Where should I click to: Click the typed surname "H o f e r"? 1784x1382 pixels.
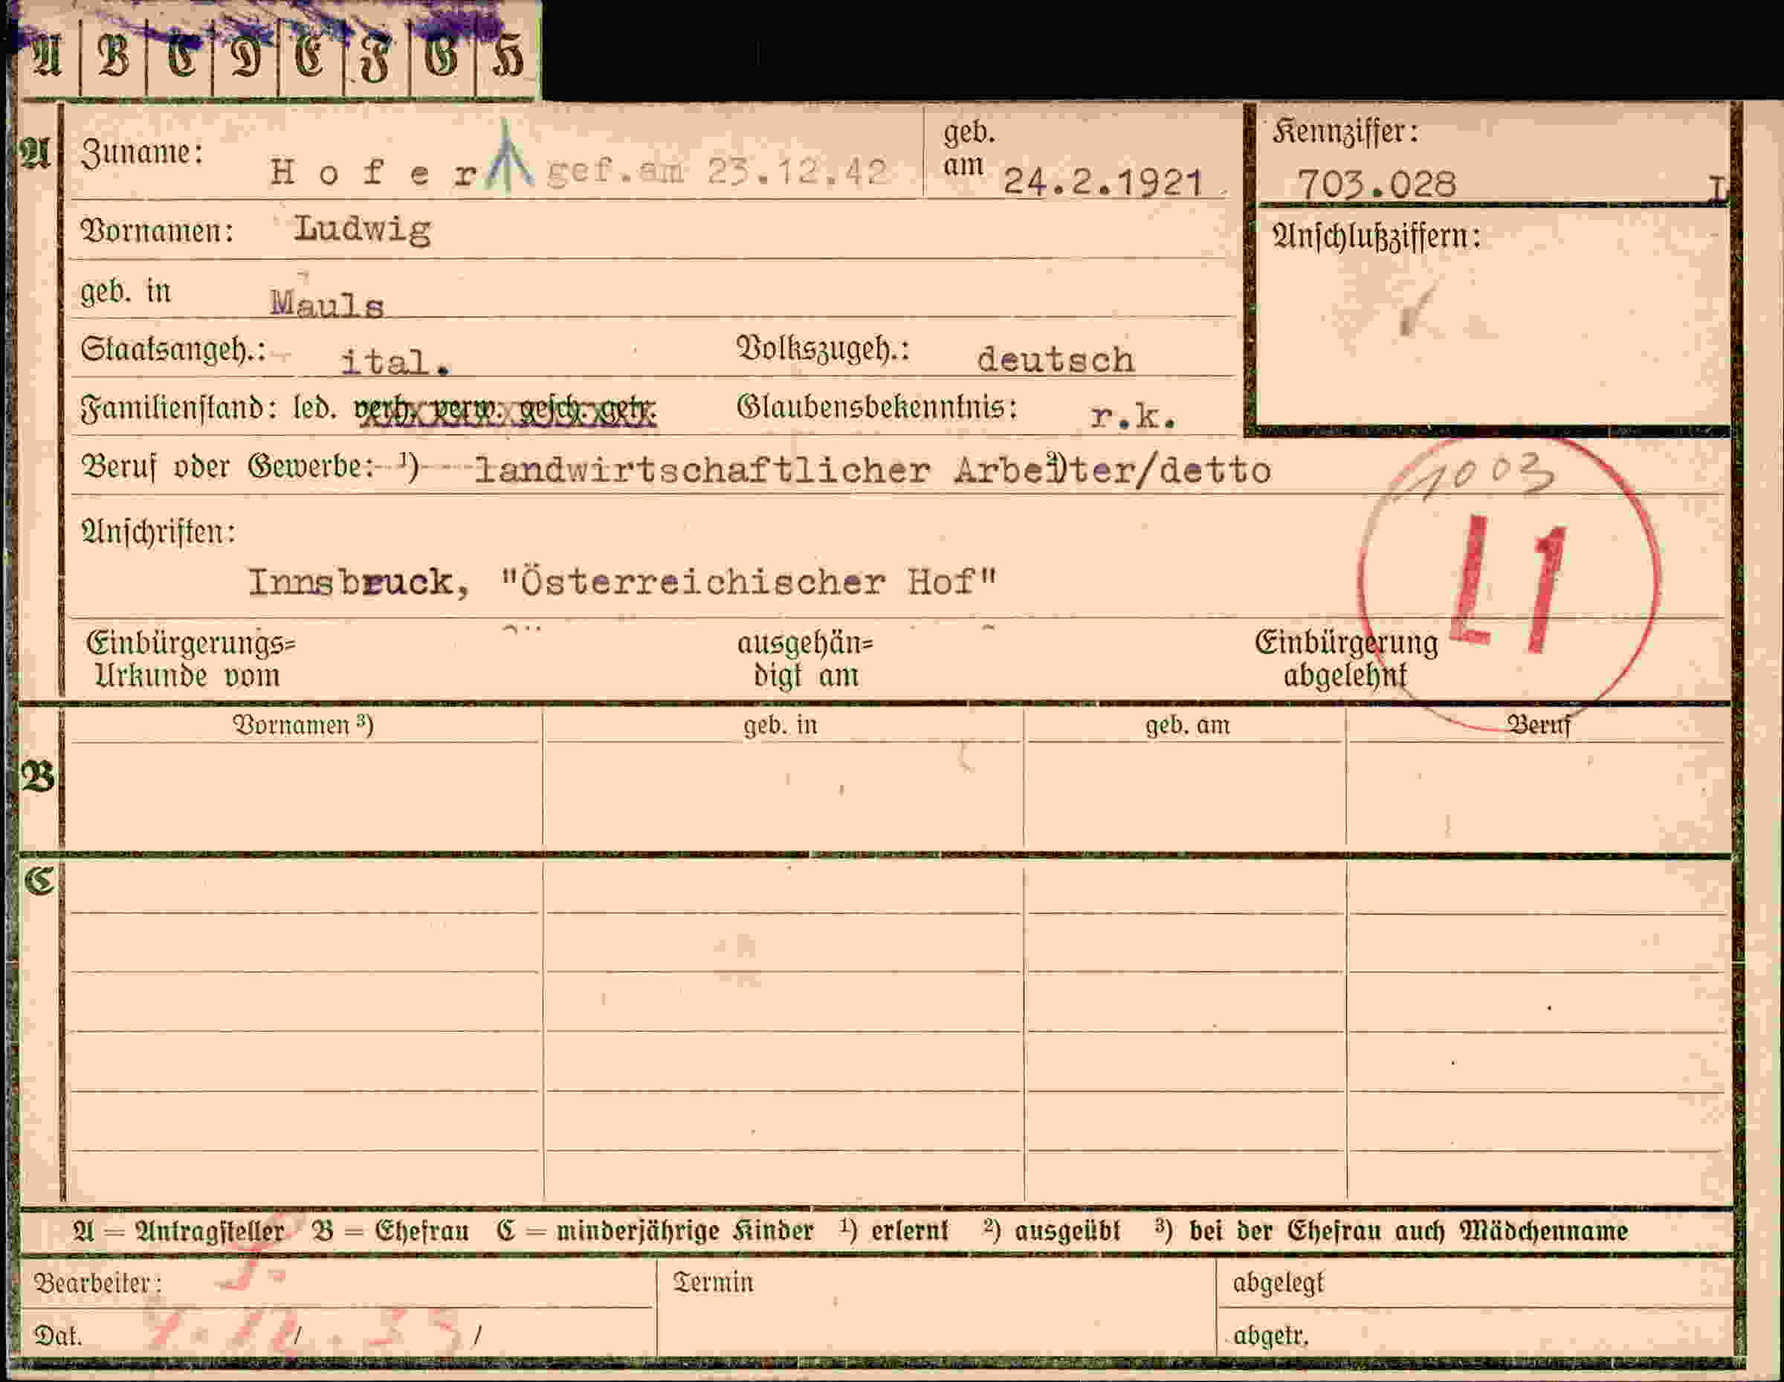(373, 172)
